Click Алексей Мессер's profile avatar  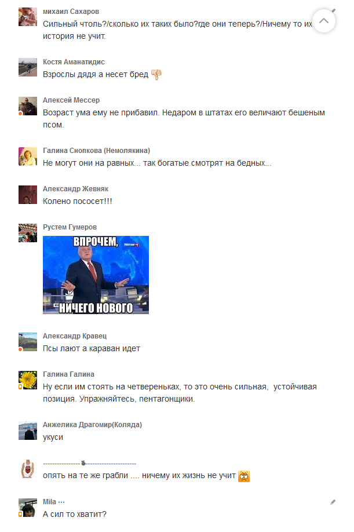[27, 106]
